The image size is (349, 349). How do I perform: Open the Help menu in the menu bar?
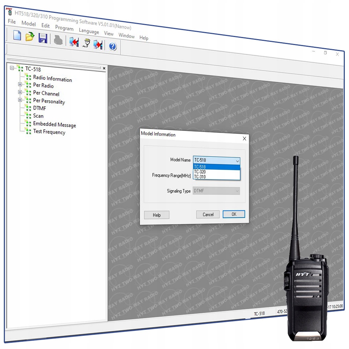coord(144,38)
